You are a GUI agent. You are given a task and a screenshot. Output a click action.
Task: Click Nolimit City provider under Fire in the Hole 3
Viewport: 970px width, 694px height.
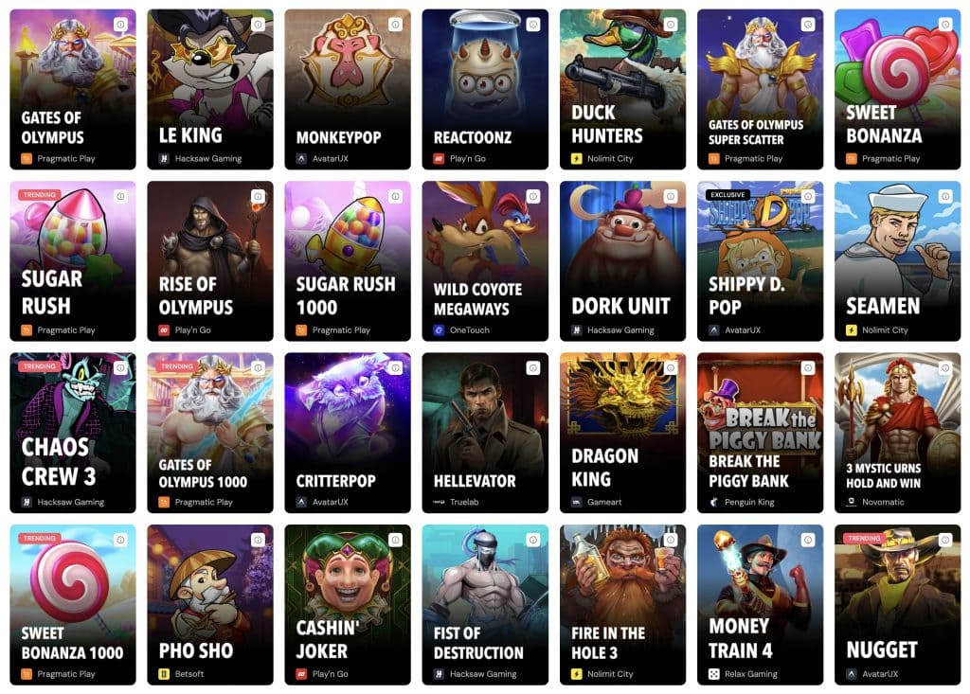(x=610, y=674)
